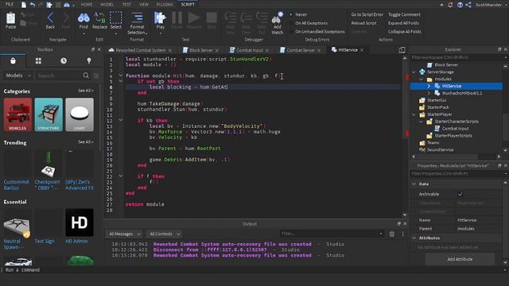
Task: Click Collapse All Folds
Action: 405,32
